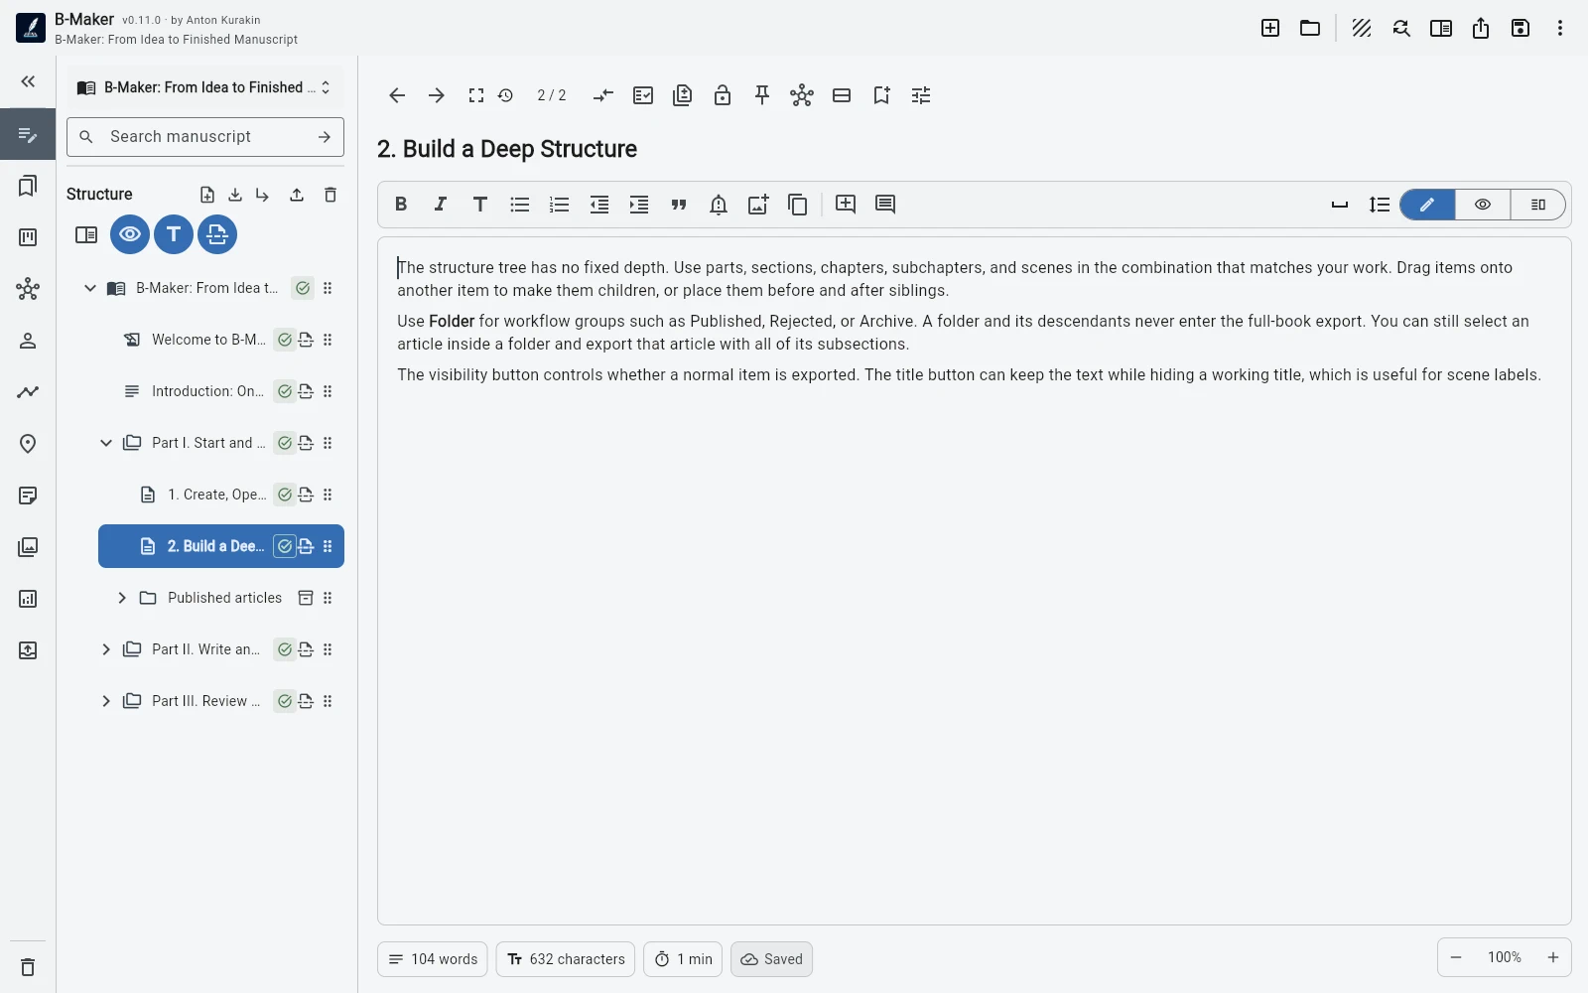Open drag handle menu on 1. Create, Ope row
This screenshot has width=1588, height=993.
[328, 495]
